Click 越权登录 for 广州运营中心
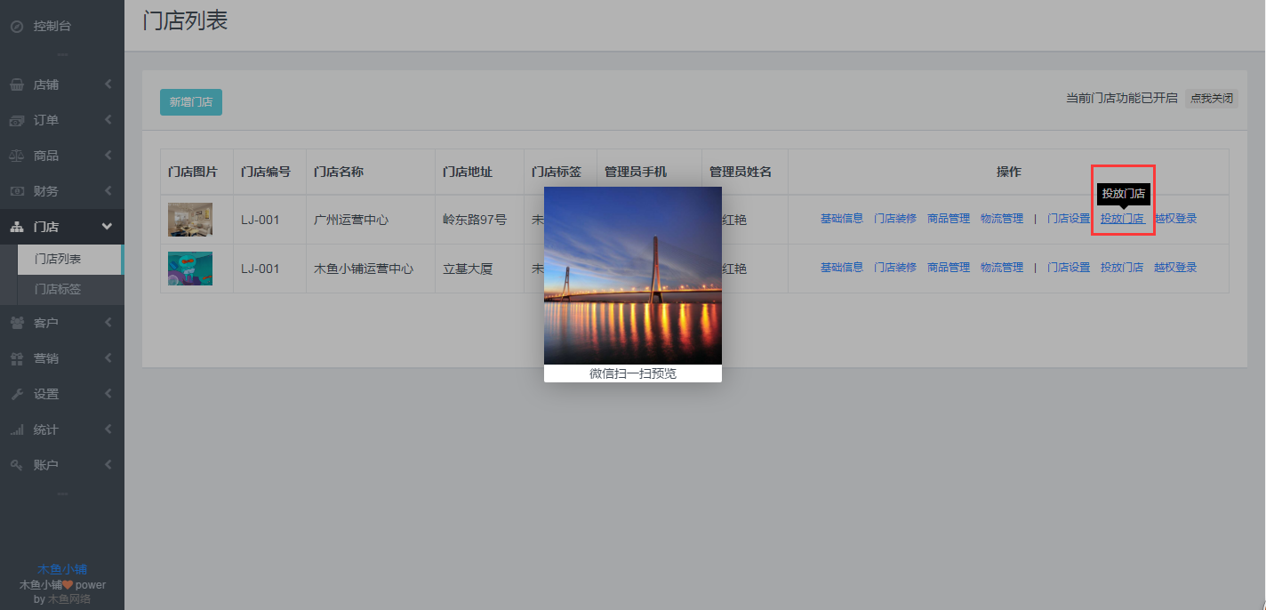This screenshot has height=610, width=1266. (x=1175, y=219)
